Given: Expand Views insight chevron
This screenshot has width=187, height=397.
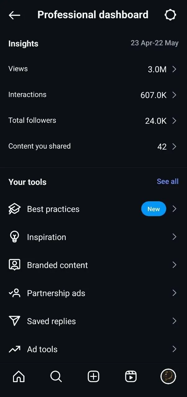Looking at the screenshot, I should pyautogui.click(x=174, y=69).
